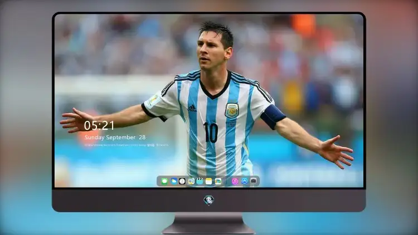This screenshot has width=418, height=235.
Task: Click the 05:21 clock widget
Action: point(99,125)
